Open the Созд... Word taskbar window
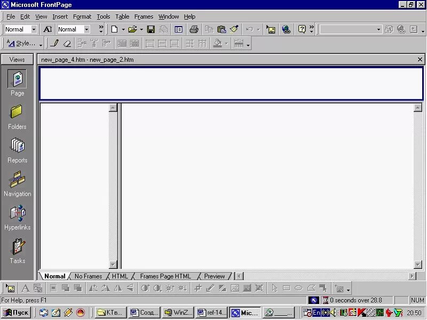The width and height of the screenshot is (427, 320). pyautogui.click(x=144, y=313)
